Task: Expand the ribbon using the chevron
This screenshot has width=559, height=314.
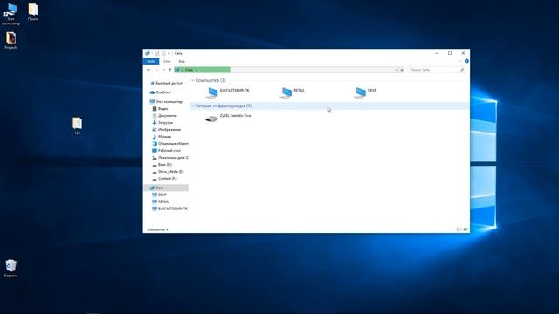Action: (x=460, y=61)
